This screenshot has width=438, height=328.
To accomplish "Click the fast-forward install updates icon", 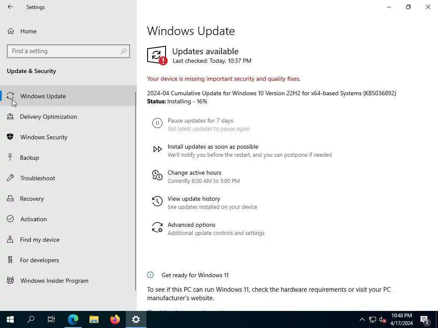I will point(157,149).
